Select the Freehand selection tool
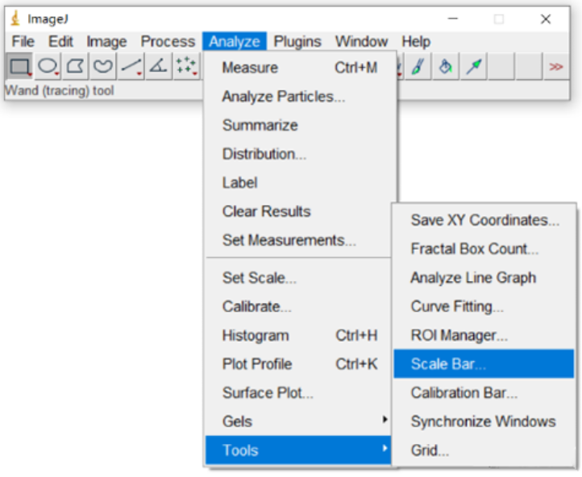The width and height of the screenshot is (582, 477). point(102,67)
